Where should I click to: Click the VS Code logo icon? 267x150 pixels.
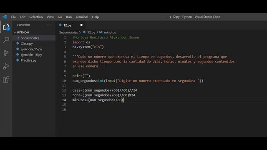tap(5, 17)
